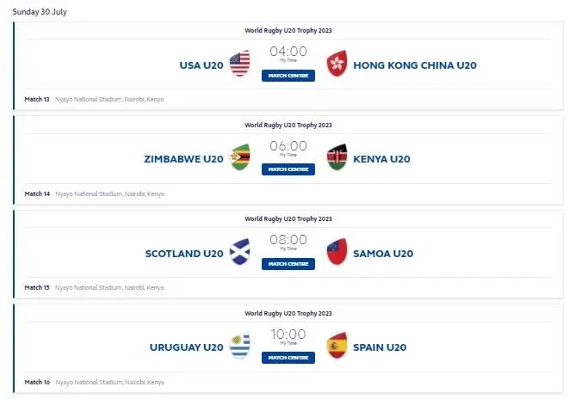Open Match Centre for Scotland vs Samoa

[288, 264]
